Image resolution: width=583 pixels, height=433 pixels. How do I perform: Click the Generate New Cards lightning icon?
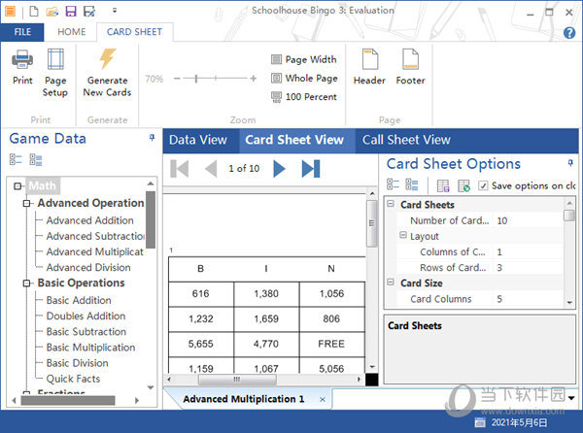tap(108, 59)
